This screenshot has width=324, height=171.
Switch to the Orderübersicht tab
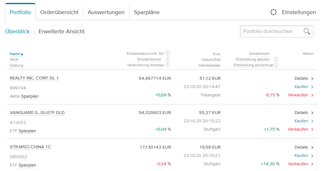tap(59, 12)
